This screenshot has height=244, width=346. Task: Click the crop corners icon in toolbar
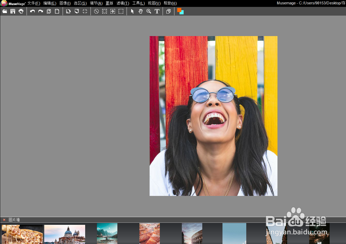(85, 11)
